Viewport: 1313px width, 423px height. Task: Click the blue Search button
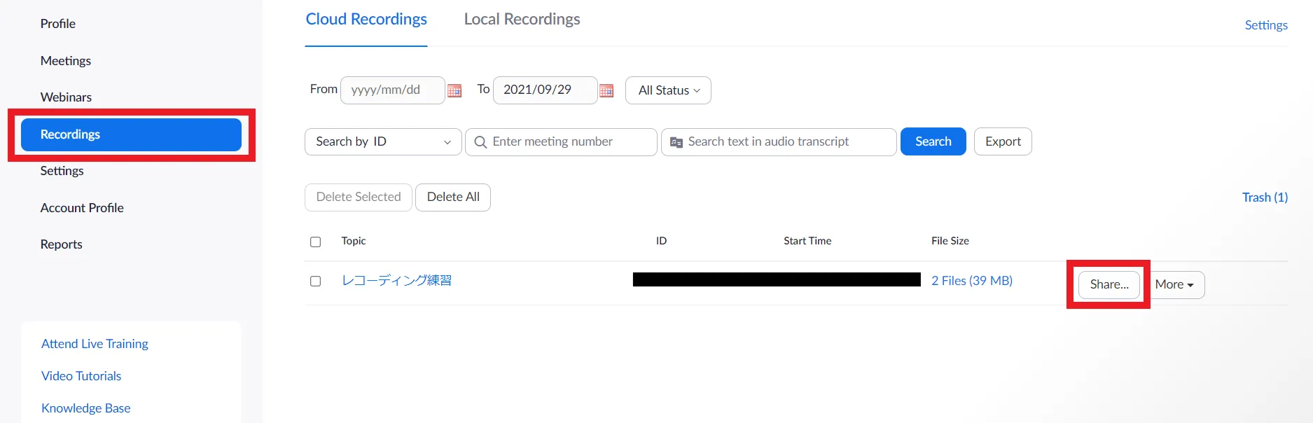click(x=933, y=141)
